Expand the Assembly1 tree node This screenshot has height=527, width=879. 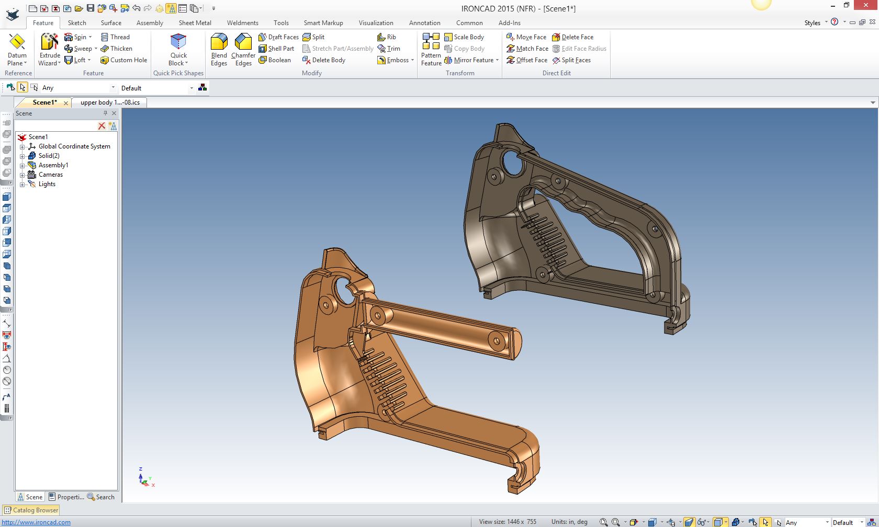tap(22, 166)
